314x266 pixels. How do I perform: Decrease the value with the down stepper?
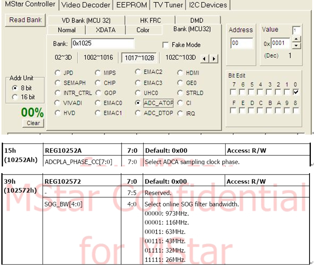pos(297,45)
